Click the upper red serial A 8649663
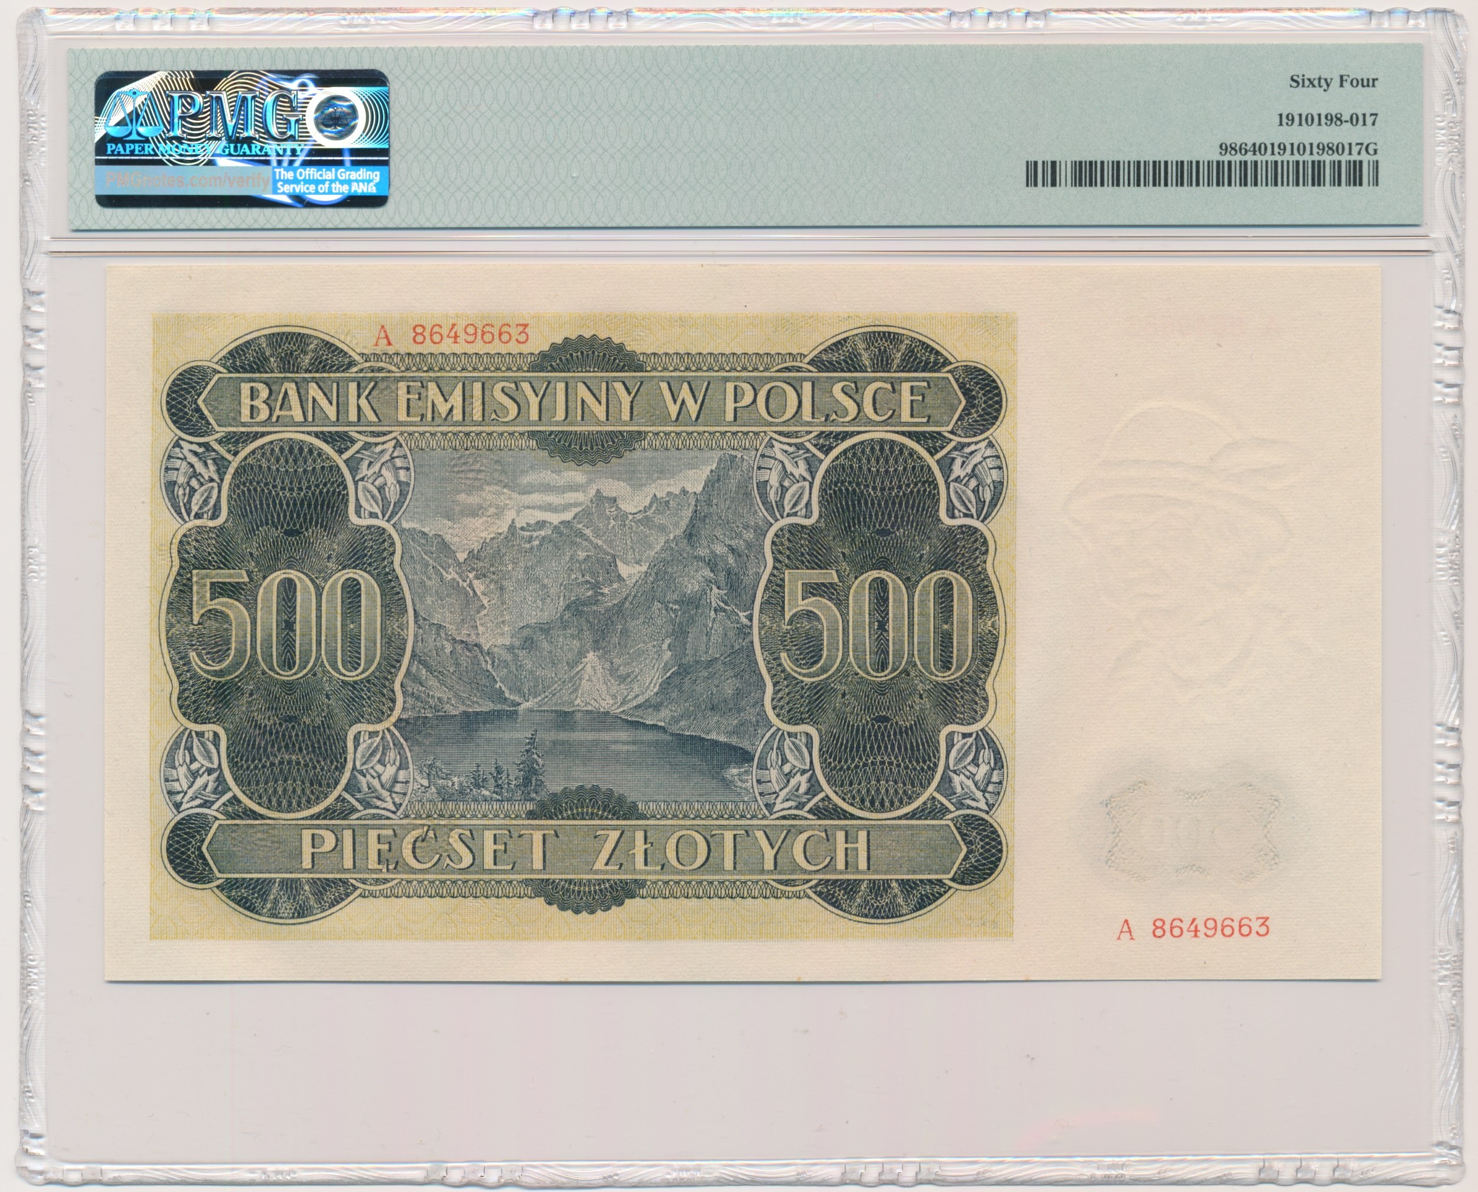The width and height of the screenshot is (1478, 1192). coord(452,335)
